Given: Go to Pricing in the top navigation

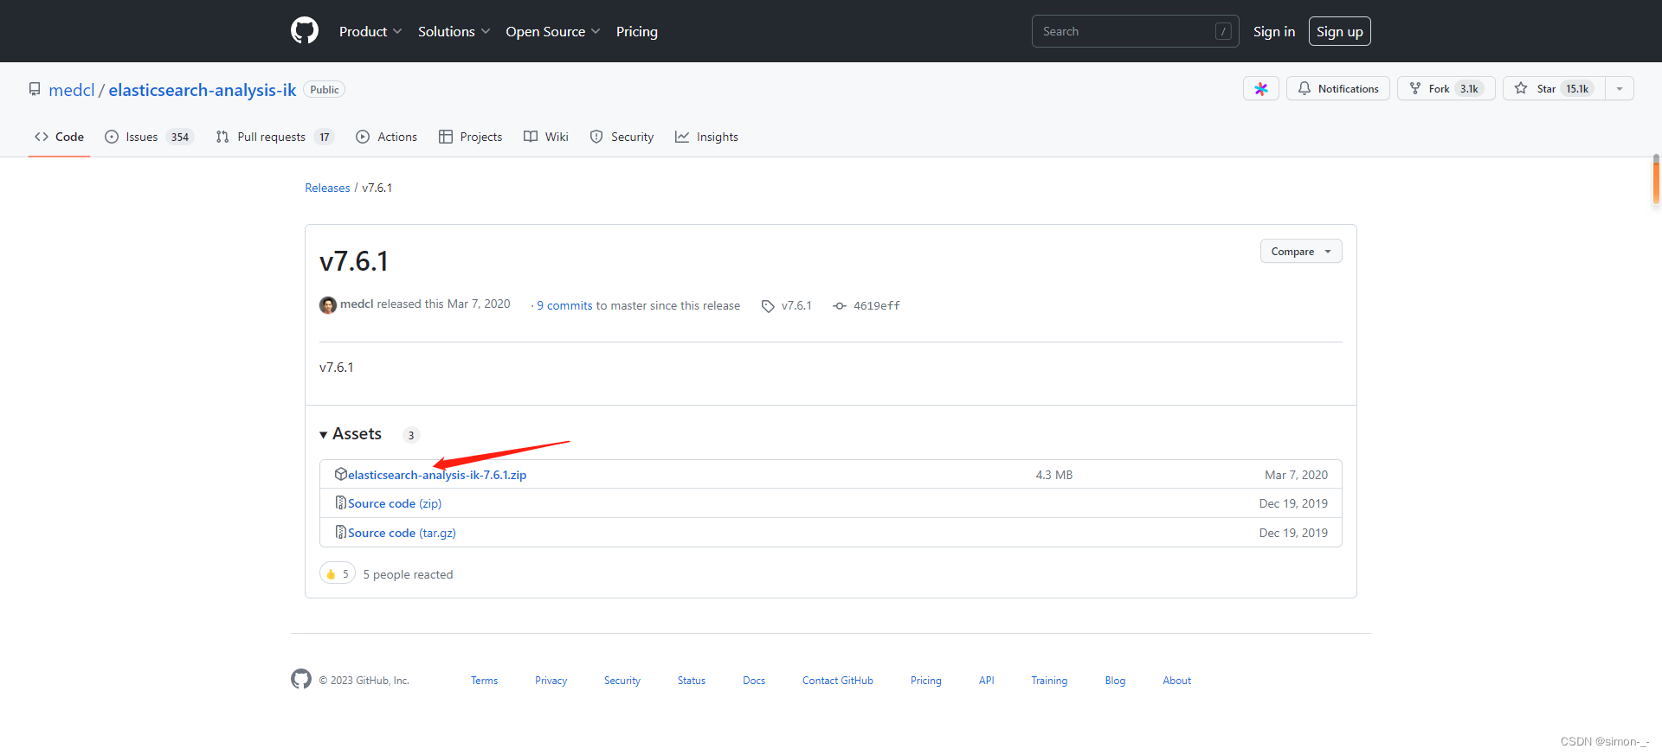Looking at the screenshot, I should [x=637, y=31].
